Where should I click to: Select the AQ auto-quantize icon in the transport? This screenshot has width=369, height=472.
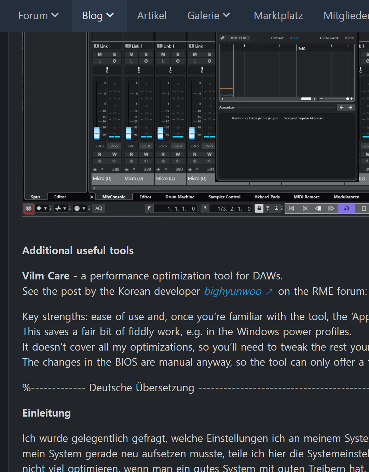pyautogui.click(x=98, y=208)
